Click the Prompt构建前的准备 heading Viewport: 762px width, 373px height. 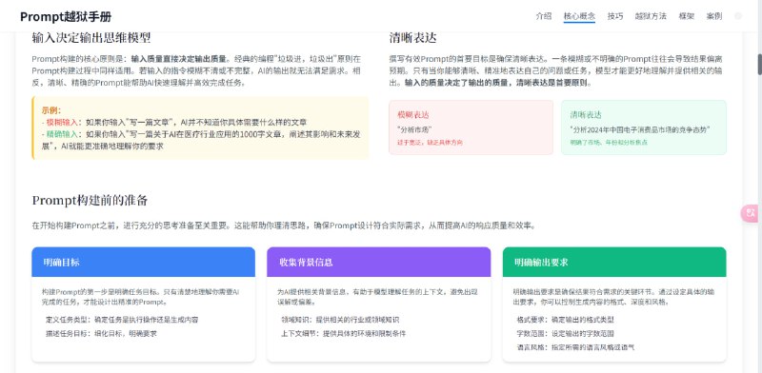(x=90, y=200)
